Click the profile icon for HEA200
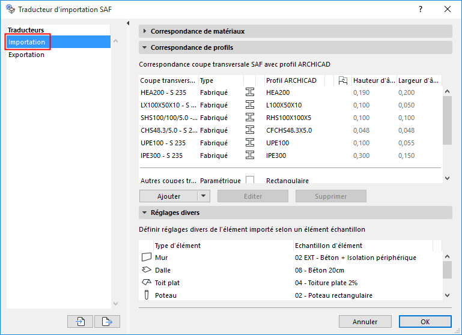 251,92
